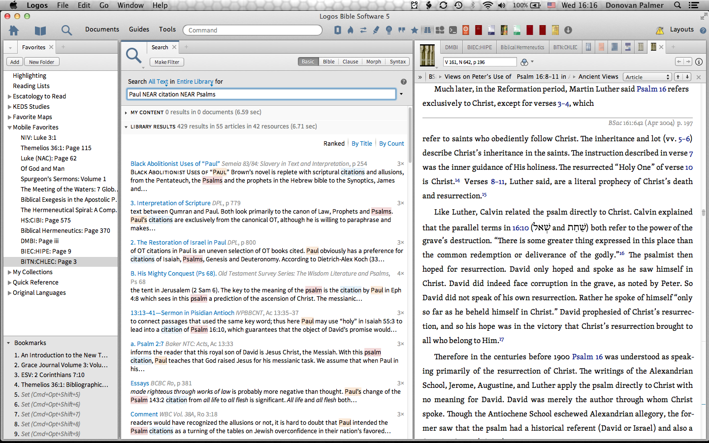The image size is (709, 443).
Task: Click the flame shortcut icon in toolbar
Action: pos(350,30)
